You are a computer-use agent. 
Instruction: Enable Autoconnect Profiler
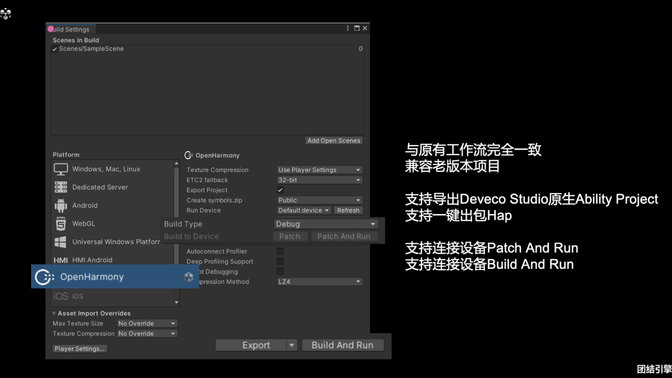coord(280,251)
